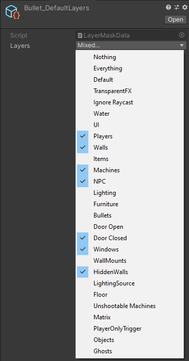Uncheck the Players layer

tap(130, 136)
